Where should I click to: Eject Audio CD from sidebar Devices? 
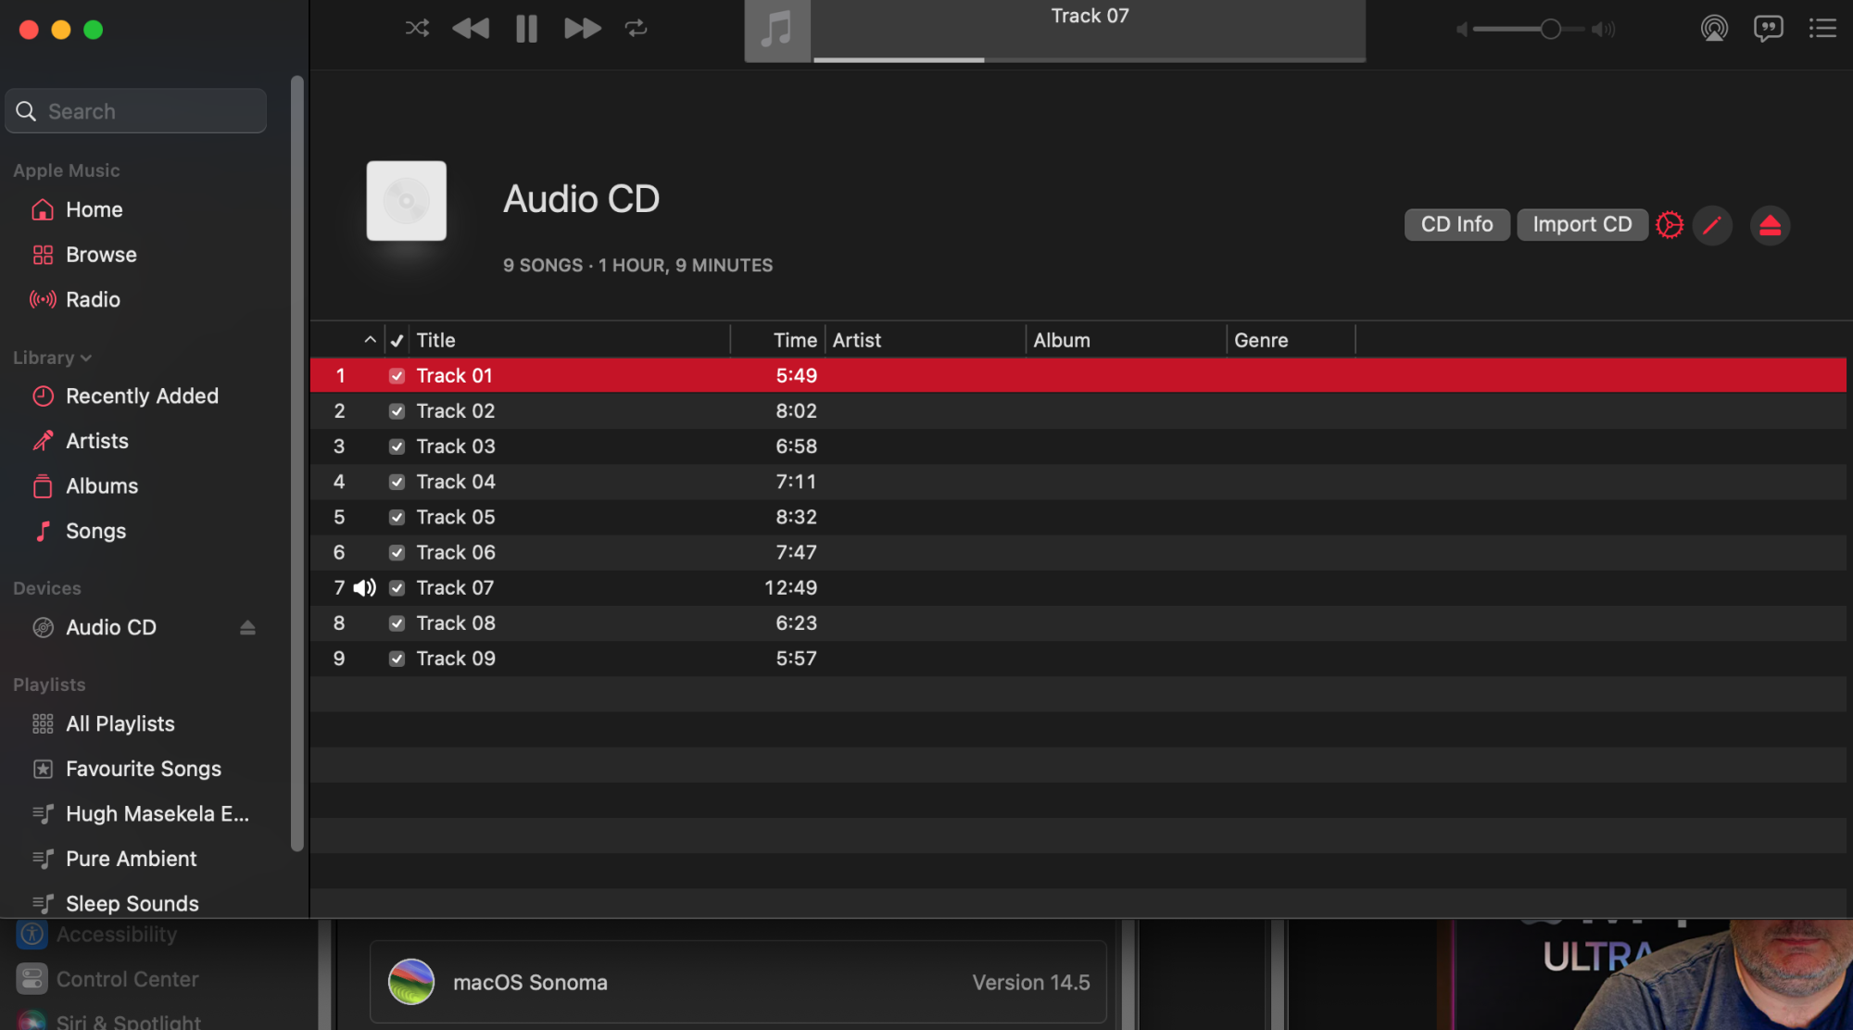pos(247,628)
